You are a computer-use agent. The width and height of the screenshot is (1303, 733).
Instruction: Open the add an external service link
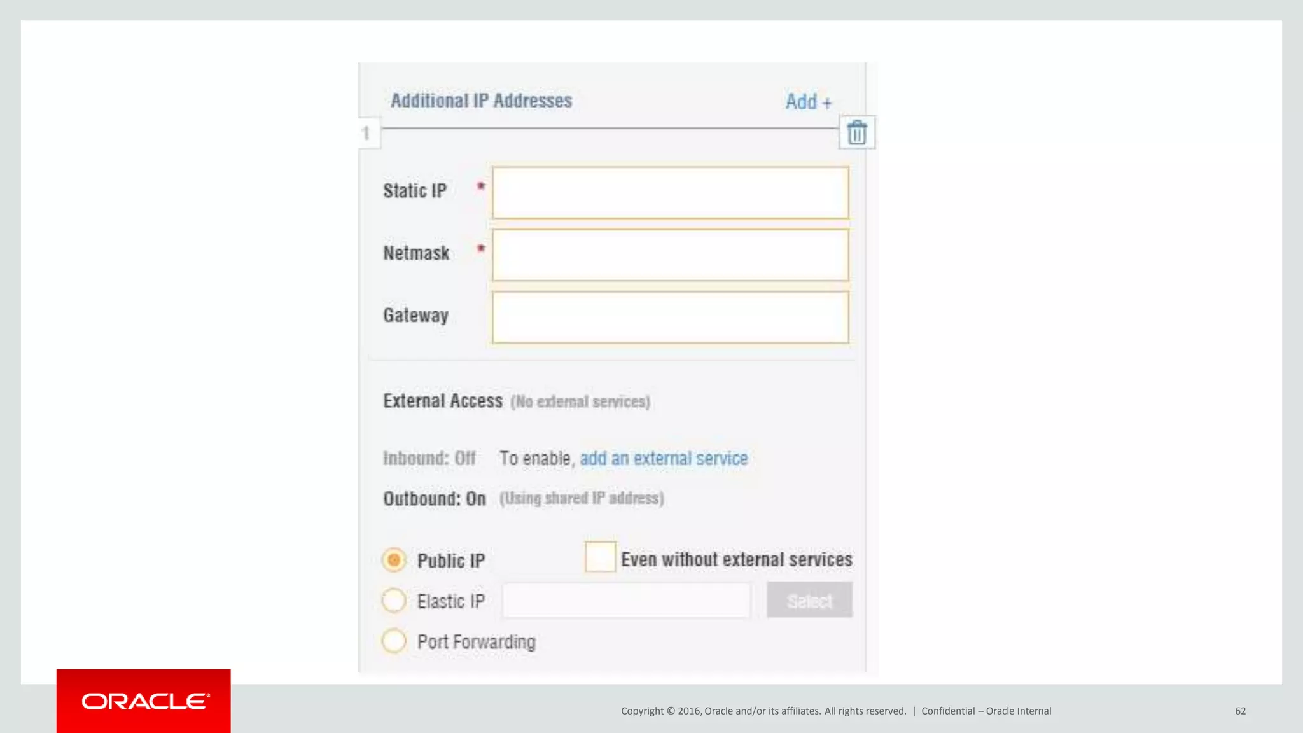point(664,458)
